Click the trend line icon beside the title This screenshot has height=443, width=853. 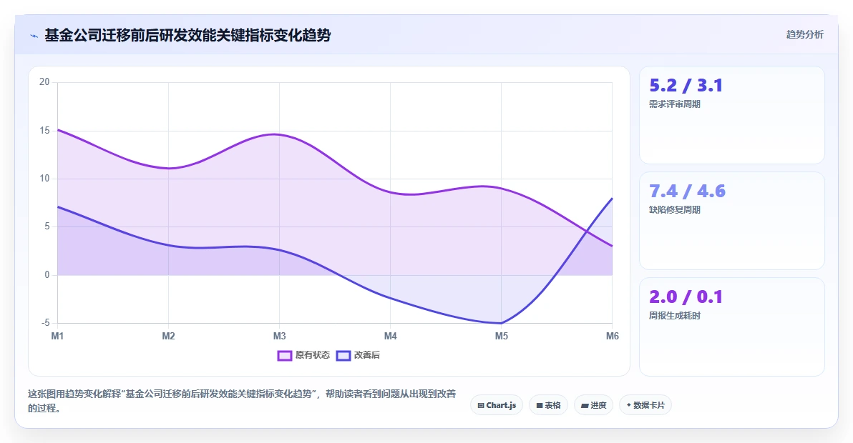tap(34, 36)
